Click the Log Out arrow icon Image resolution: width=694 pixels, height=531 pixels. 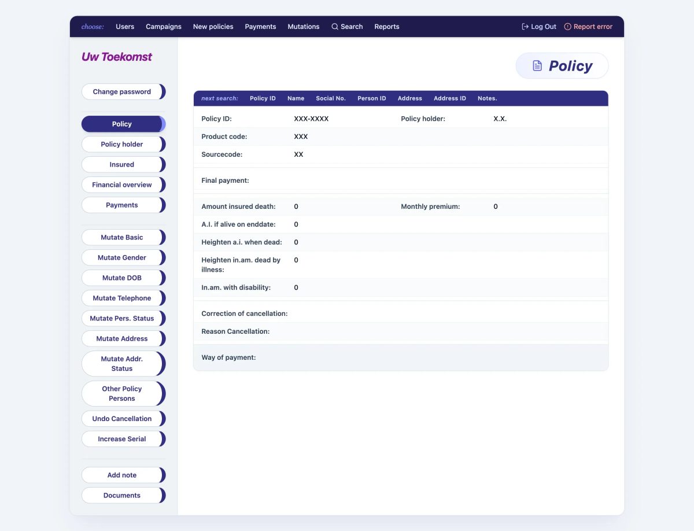point(525,27)
